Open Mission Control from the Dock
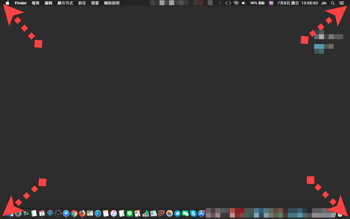Screen dimensions: 350x219 [x=26, y=213]
